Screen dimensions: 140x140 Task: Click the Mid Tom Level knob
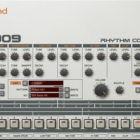pyautogui.click(x=76, y=57)
